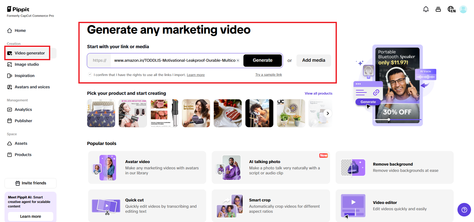Open Analytics in the sidebar
Screen dimensions: 474x222
pos(30,110)
